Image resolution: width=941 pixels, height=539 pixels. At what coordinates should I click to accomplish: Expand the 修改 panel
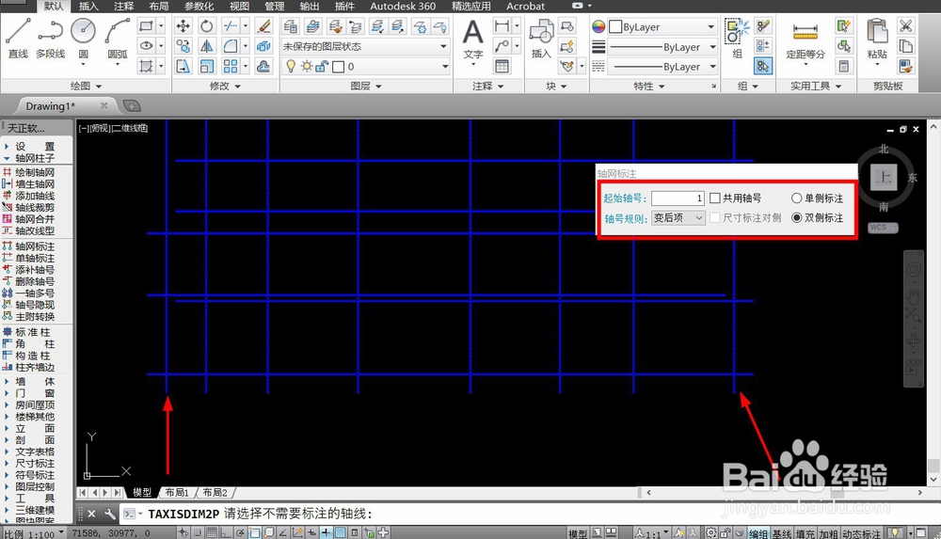pyautogui.click(x=225, y=86)
